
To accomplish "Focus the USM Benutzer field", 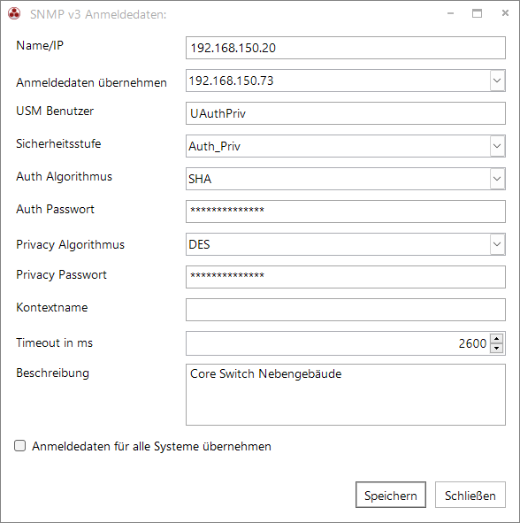I will point(345,113).
